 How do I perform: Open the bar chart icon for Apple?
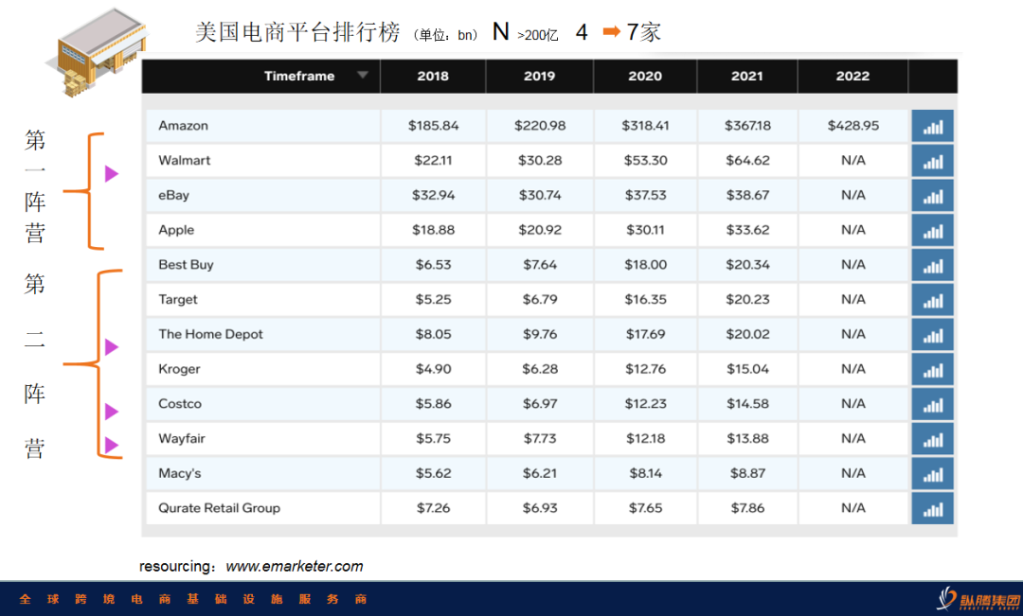click(932, 230)
